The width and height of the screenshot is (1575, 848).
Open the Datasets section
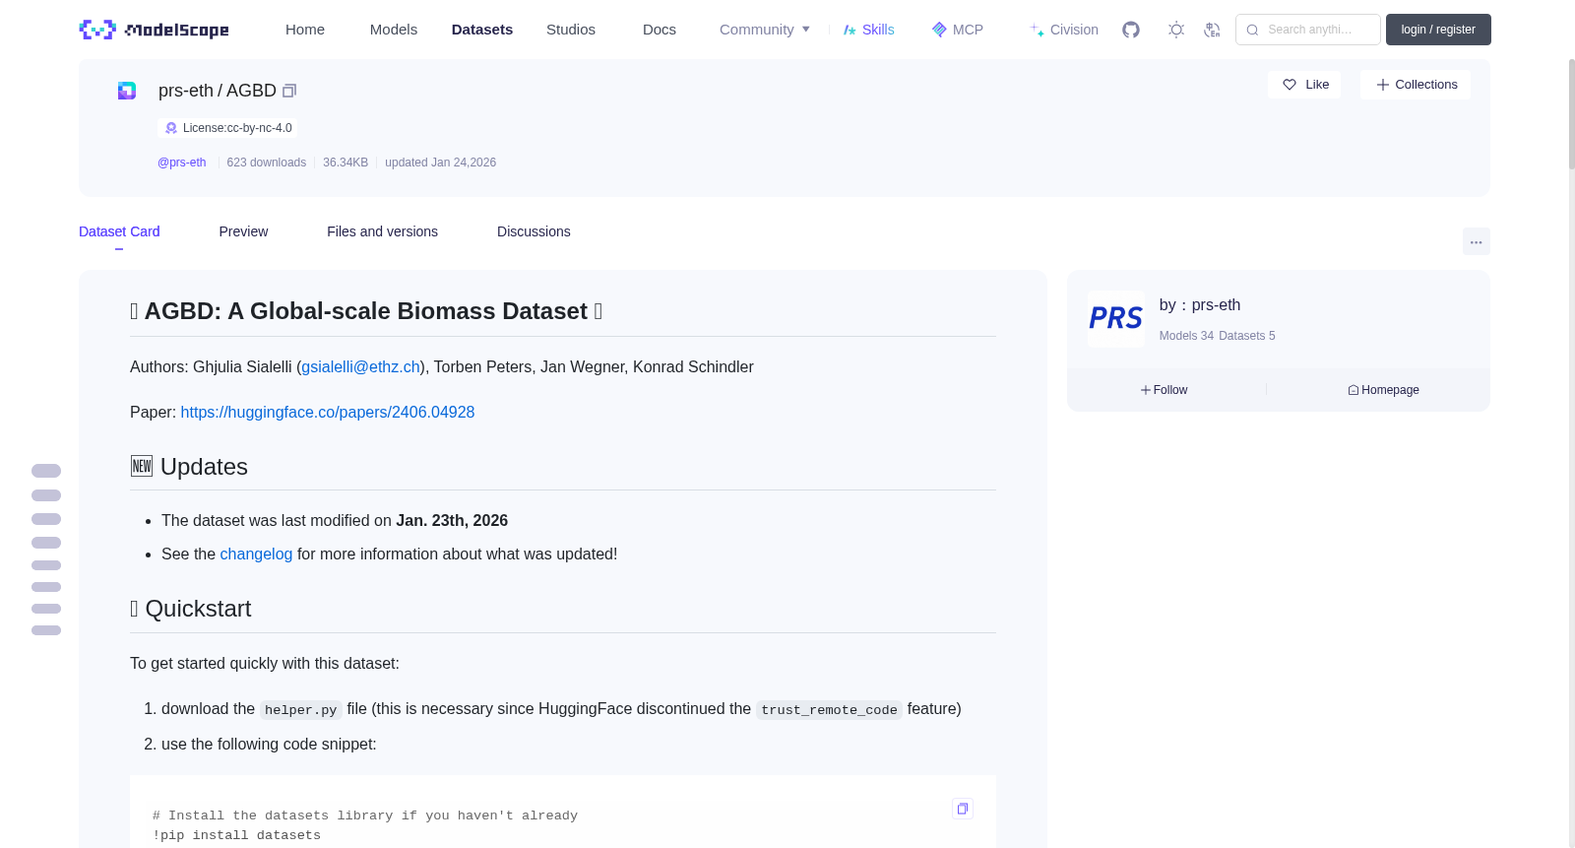(x=482, y=30)
